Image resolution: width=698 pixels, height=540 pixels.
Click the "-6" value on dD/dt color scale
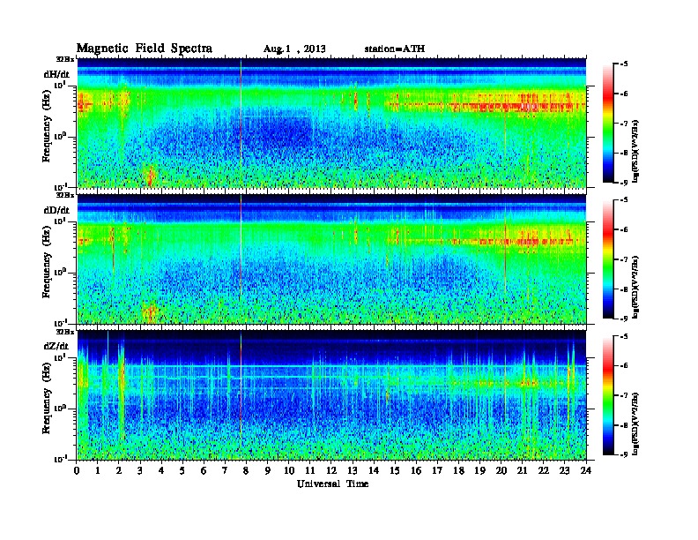tap(624, 229)
